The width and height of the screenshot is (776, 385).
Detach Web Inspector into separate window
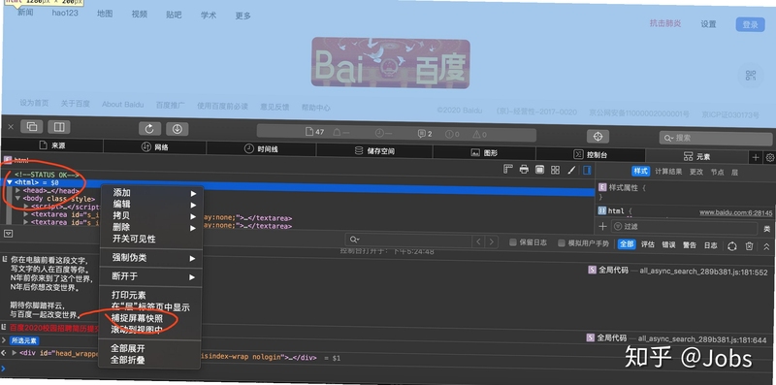coord(32,127)
